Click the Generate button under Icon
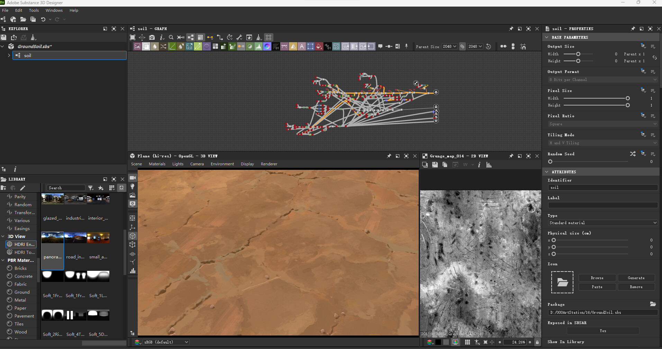The height and width of the screenshot is (349, 662). click(636, 278)
